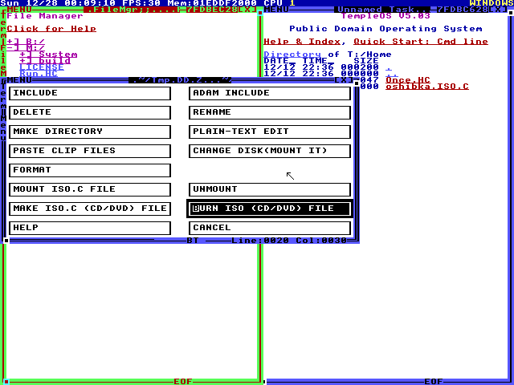Close the Tmp.DD.Z popup with [X]
514x385 pixels.
[x=344, y=80]
